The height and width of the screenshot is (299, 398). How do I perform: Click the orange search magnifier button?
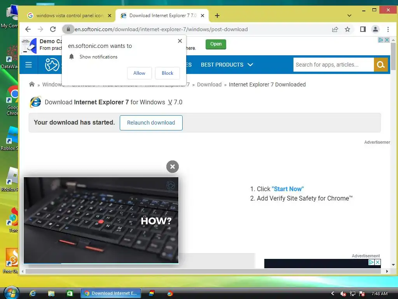pyautogui.click(x=381, y=65)
